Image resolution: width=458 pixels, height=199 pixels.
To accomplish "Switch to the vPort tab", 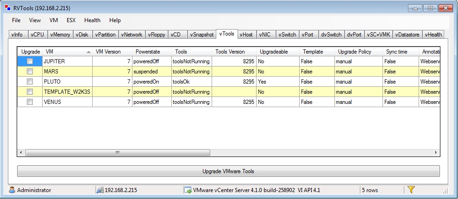I will coord(308,34).
